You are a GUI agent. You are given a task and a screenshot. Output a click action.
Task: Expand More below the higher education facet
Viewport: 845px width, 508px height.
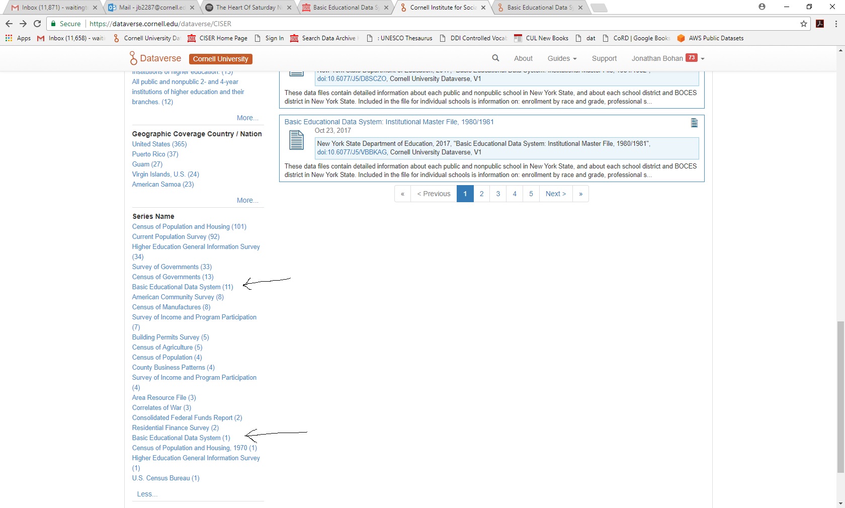[247, 118]
